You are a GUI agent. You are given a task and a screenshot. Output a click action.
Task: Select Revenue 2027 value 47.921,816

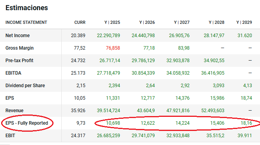tap(178, 111)
